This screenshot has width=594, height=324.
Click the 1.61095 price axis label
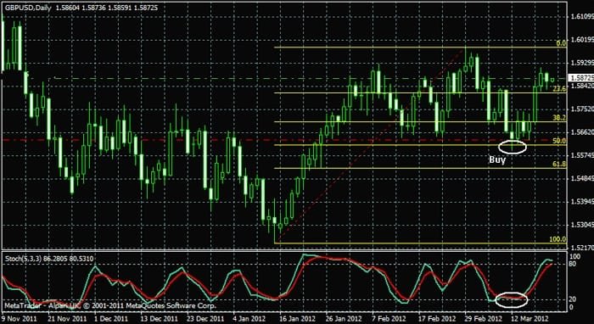pyautogui.click(x=582, y=17)
